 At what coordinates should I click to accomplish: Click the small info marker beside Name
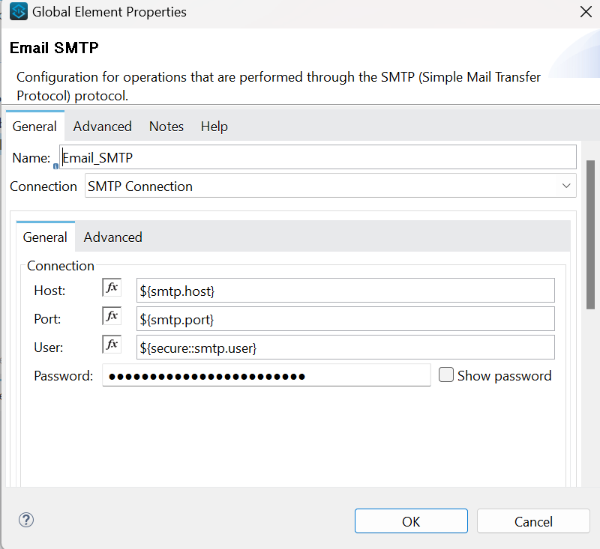(x=55, y=166)
